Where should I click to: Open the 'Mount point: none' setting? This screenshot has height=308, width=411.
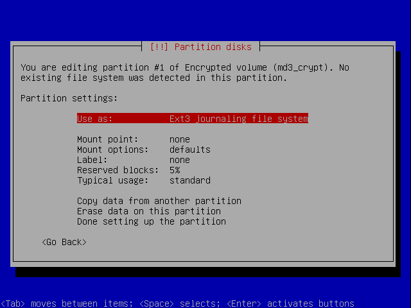tap(134, 139)
